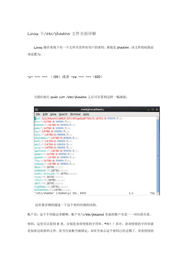Click the nobody account line

pos(55,164)
